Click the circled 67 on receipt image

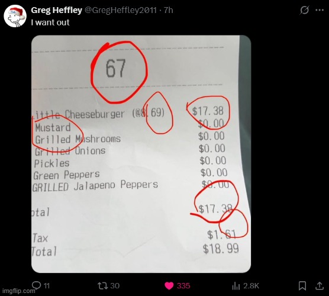point(119,72)
